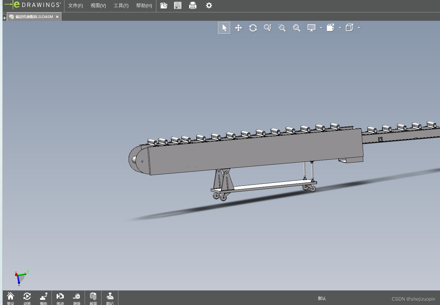Click the display monitor icon
This screenshot has height=305, width=440.
311,28
